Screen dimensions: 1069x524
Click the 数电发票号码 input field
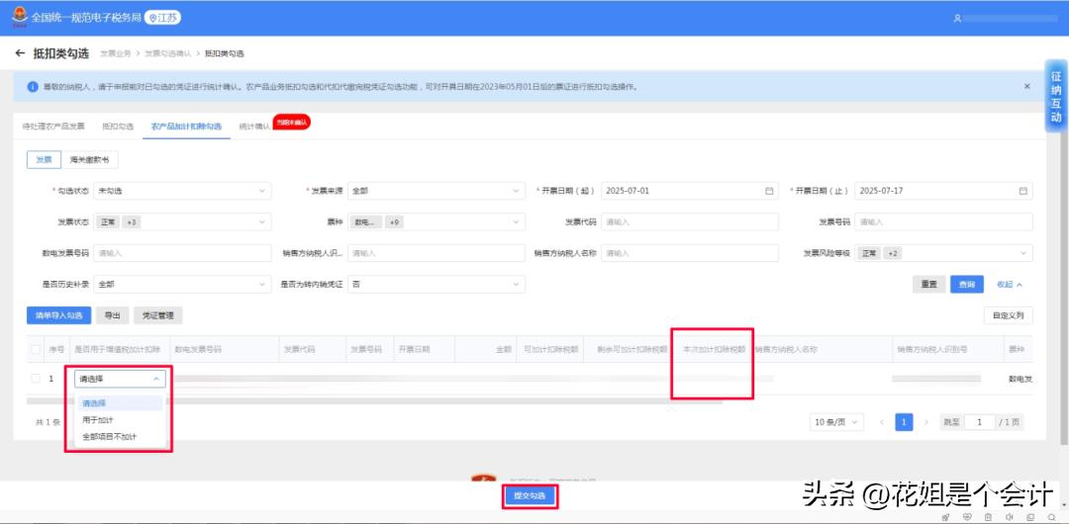pos(182,253)
